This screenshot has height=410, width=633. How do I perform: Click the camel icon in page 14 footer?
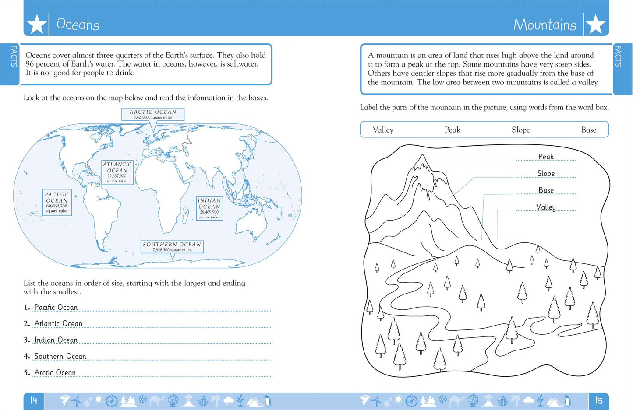click(157, 401)
